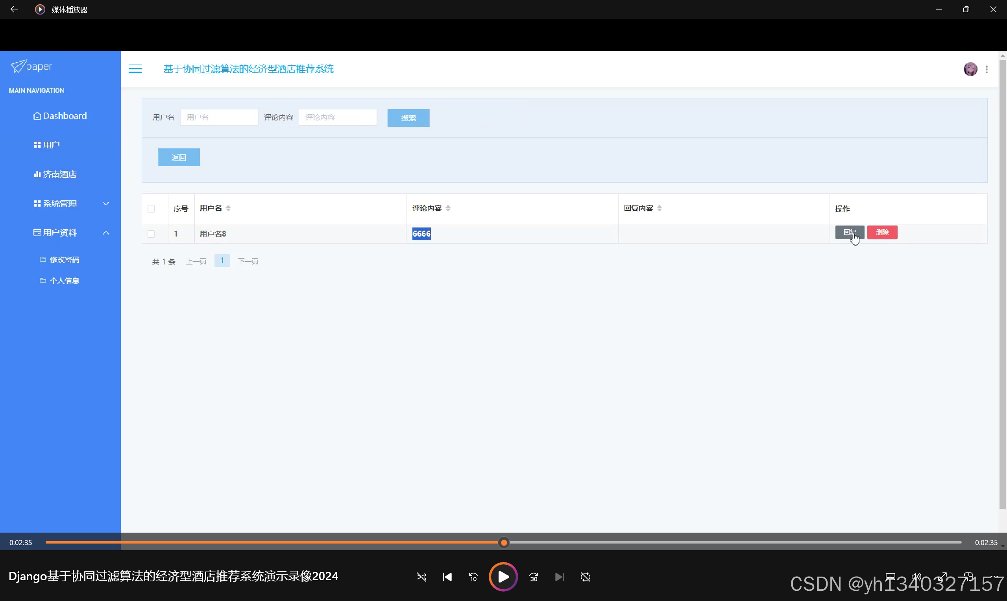Sort by 评论内容 column arrows

pyautogui.click(x=448, y=208)
